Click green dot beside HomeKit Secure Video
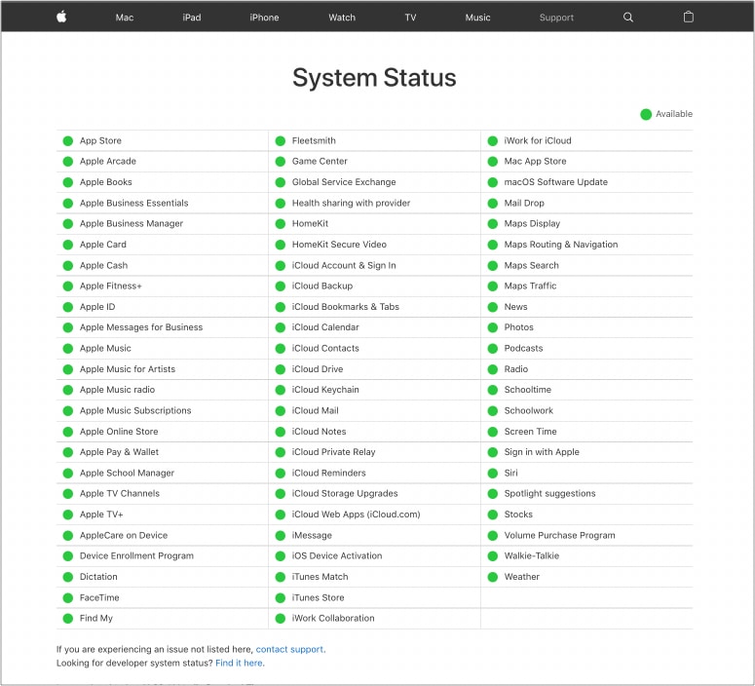The width and height of the screenshot is (755, 686). [x=281, y=245]
